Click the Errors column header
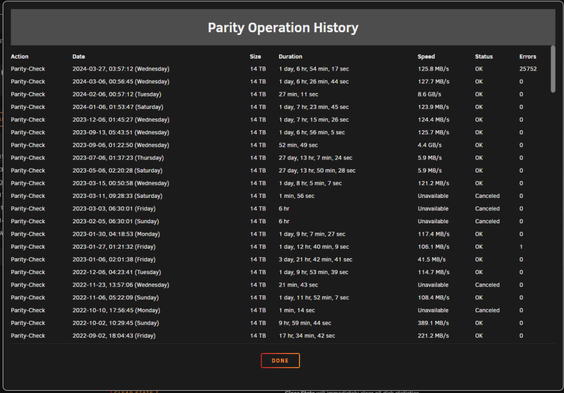 click(x=528, y=56)
